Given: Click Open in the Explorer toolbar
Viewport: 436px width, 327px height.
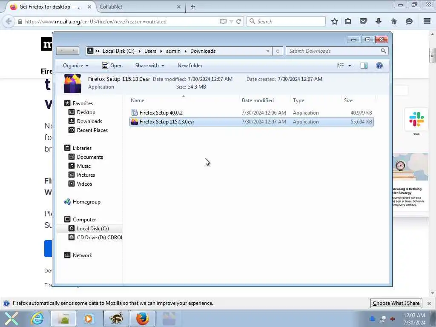Looking at the screenshot, I should (112, 66).
